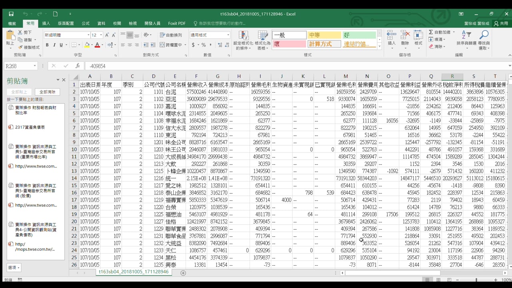
Task: Open the Foxit PDF ribbon tab
Action: coord(176,23)
